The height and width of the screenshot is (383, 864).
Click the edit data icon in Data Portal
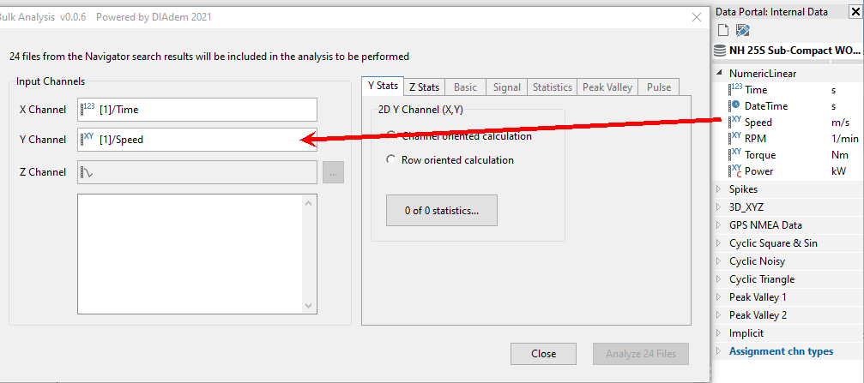pyautogui.click(x=743, y=31)
